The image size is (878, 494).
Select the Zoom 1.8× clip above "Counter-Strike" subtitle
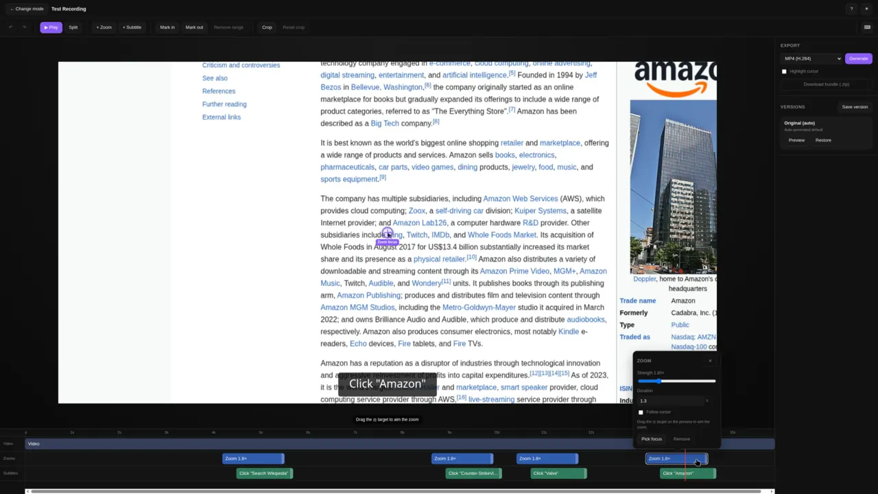pos(462,458)
